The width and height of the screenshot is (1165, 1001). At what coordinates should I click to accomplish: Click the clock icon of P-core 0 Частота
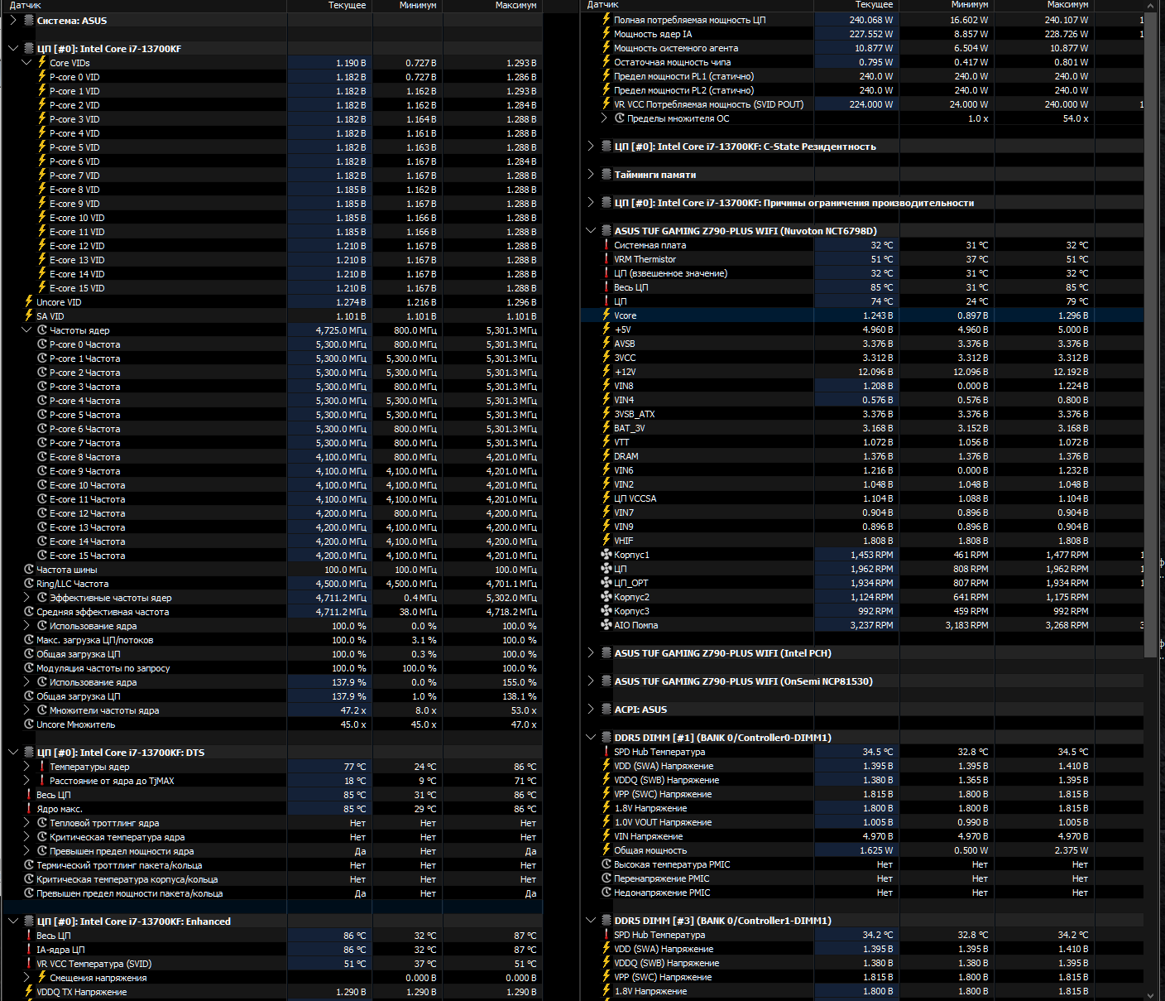(x=42, y=344)
